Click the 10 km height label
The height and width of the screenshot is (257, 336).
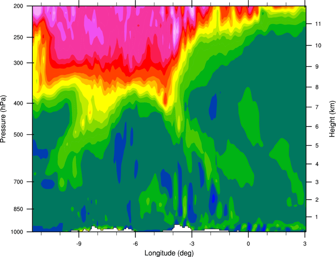[318, 45]
